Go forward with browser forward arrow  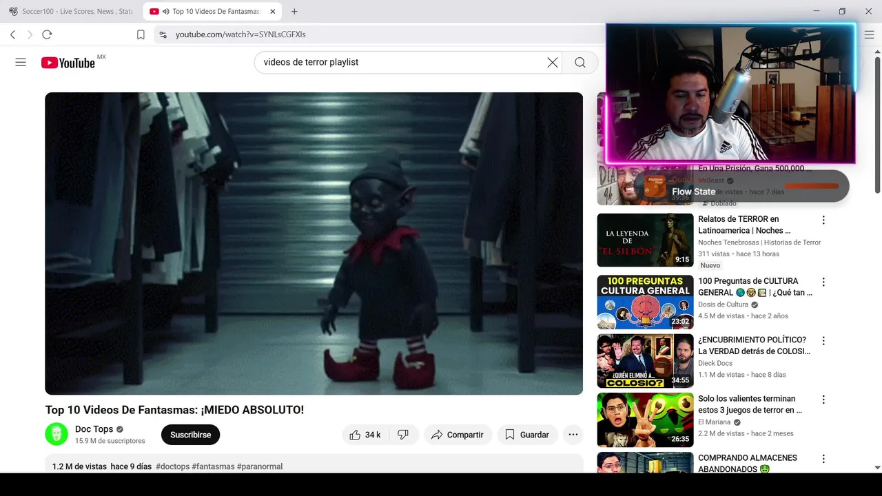(x=30, y=34)
